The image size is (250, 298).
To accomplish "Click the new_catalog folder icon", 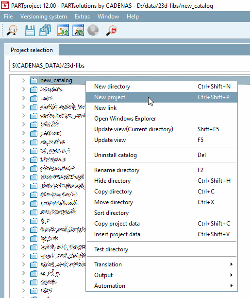I will tap(33, 81).
